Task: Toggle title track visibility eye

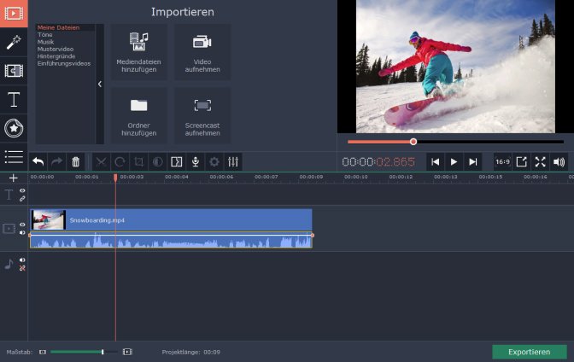Action: pos(22,190)
